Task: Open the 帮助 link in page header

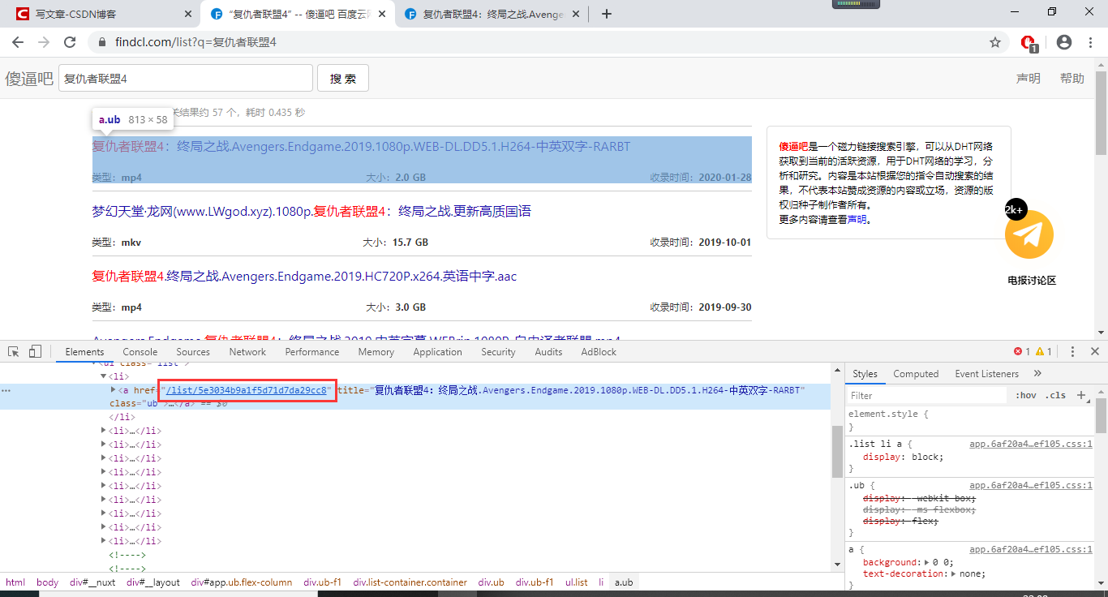Action: click(1072, 78)
